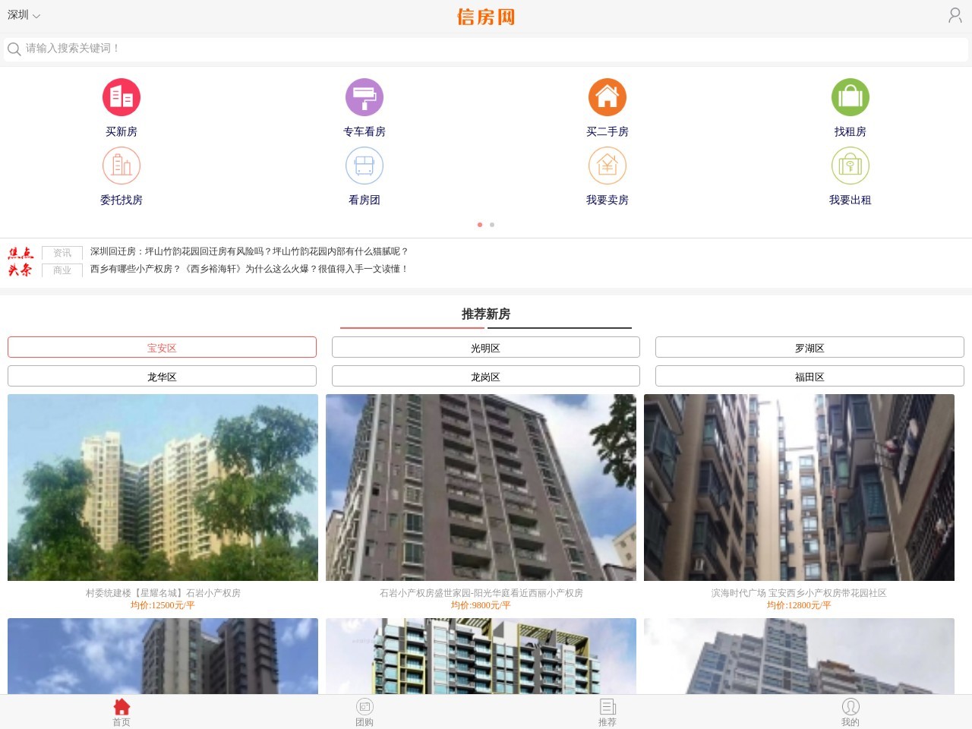
Task: Switch to 我的 bottom tab
Action: point(850,712)
